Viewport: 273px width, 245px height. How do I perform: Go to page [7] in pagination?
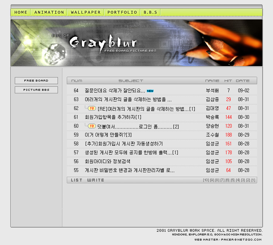pos(222,180)
